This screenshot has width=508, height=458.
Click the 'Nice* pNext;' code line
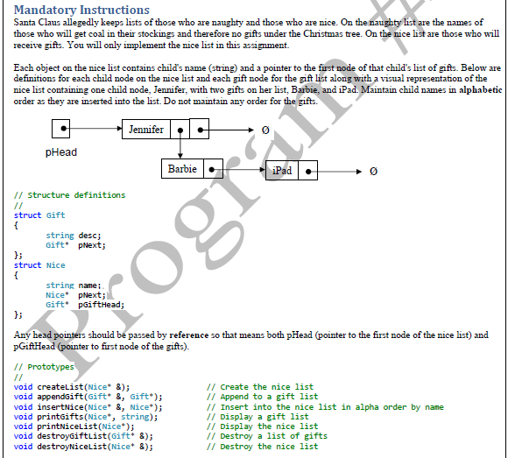point(75,295)
